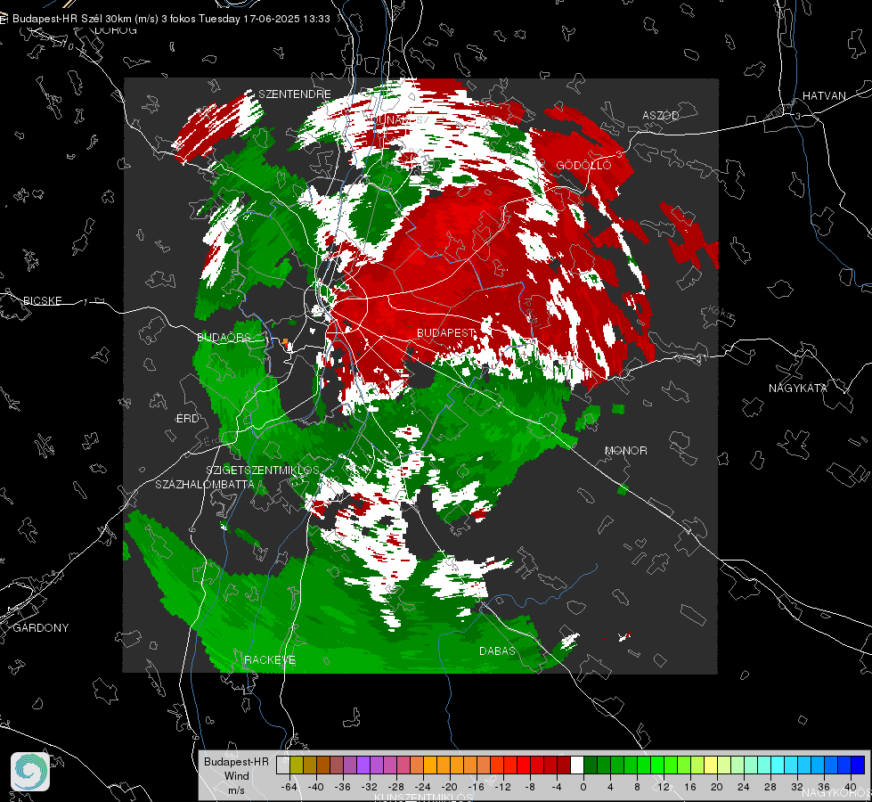Click the swirl logo icon in bottom-left corner
The width and height of the screenshot is (872, 802).
(x=30, y=772)
